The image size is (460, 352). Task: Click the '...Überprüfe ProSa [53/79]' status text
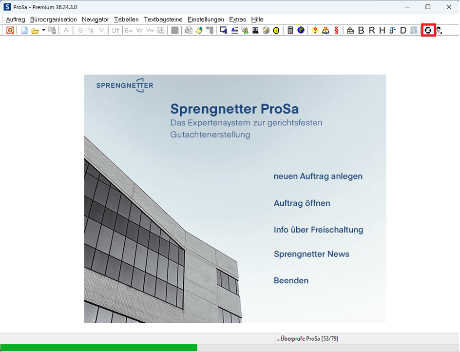(x=307, y=339)
